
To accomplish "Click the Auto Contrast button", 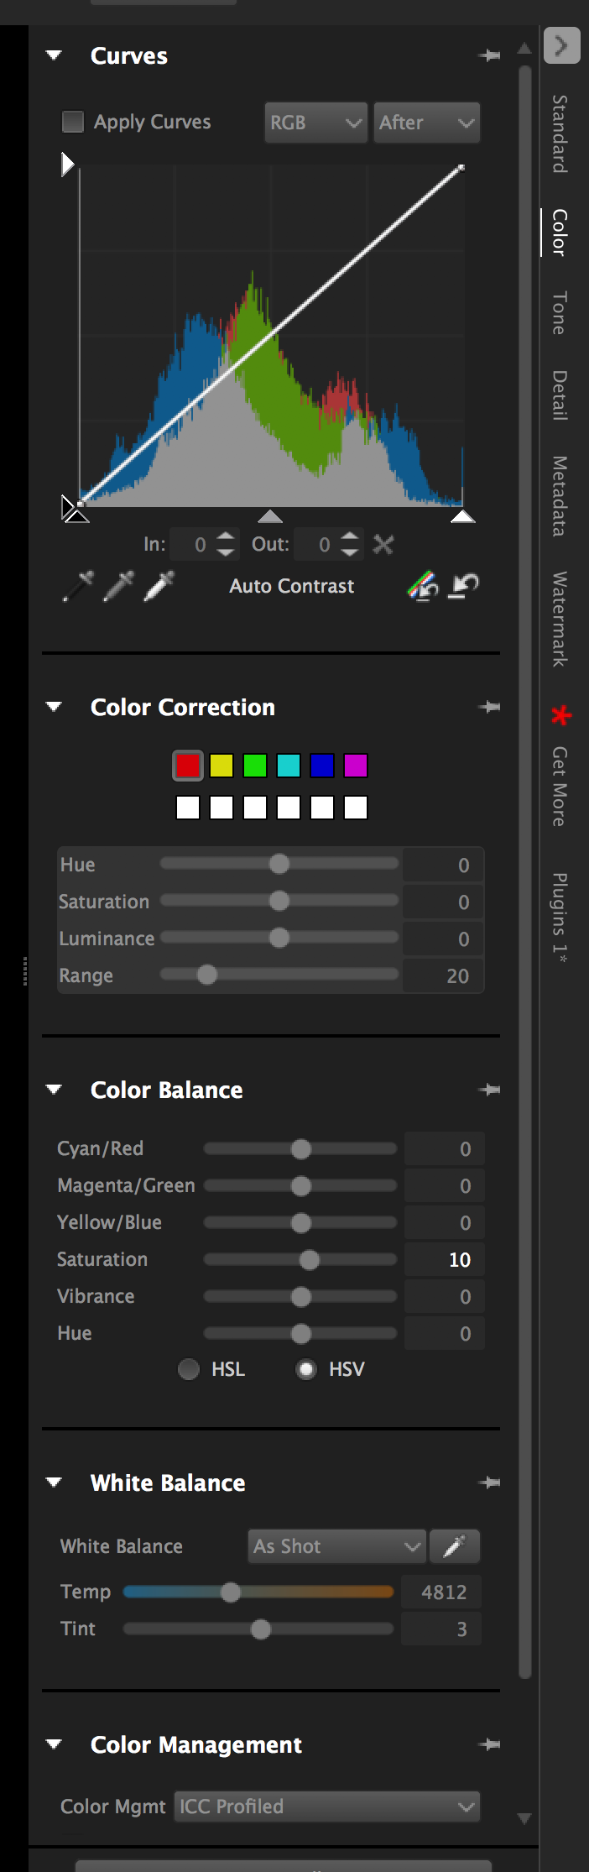I will pyautogui.click(x=291, y=586).
